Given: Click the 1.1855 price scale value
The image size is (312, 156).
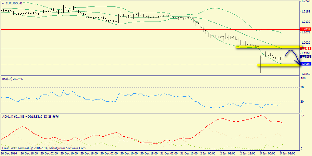Looking at the screenshot, I should tap(305, 74).
